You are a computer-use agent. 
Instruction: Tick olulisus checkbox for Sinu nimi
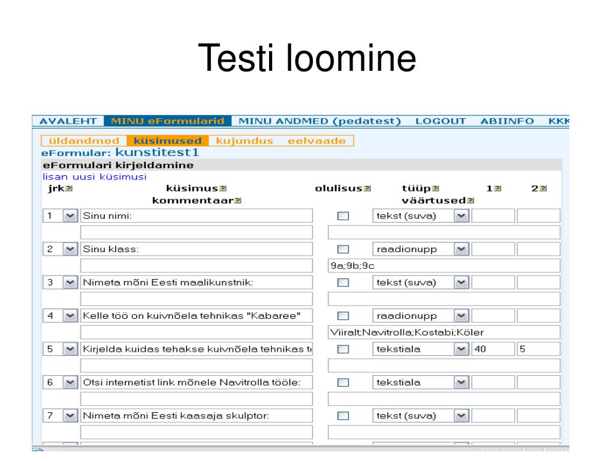tap(343, 216)
